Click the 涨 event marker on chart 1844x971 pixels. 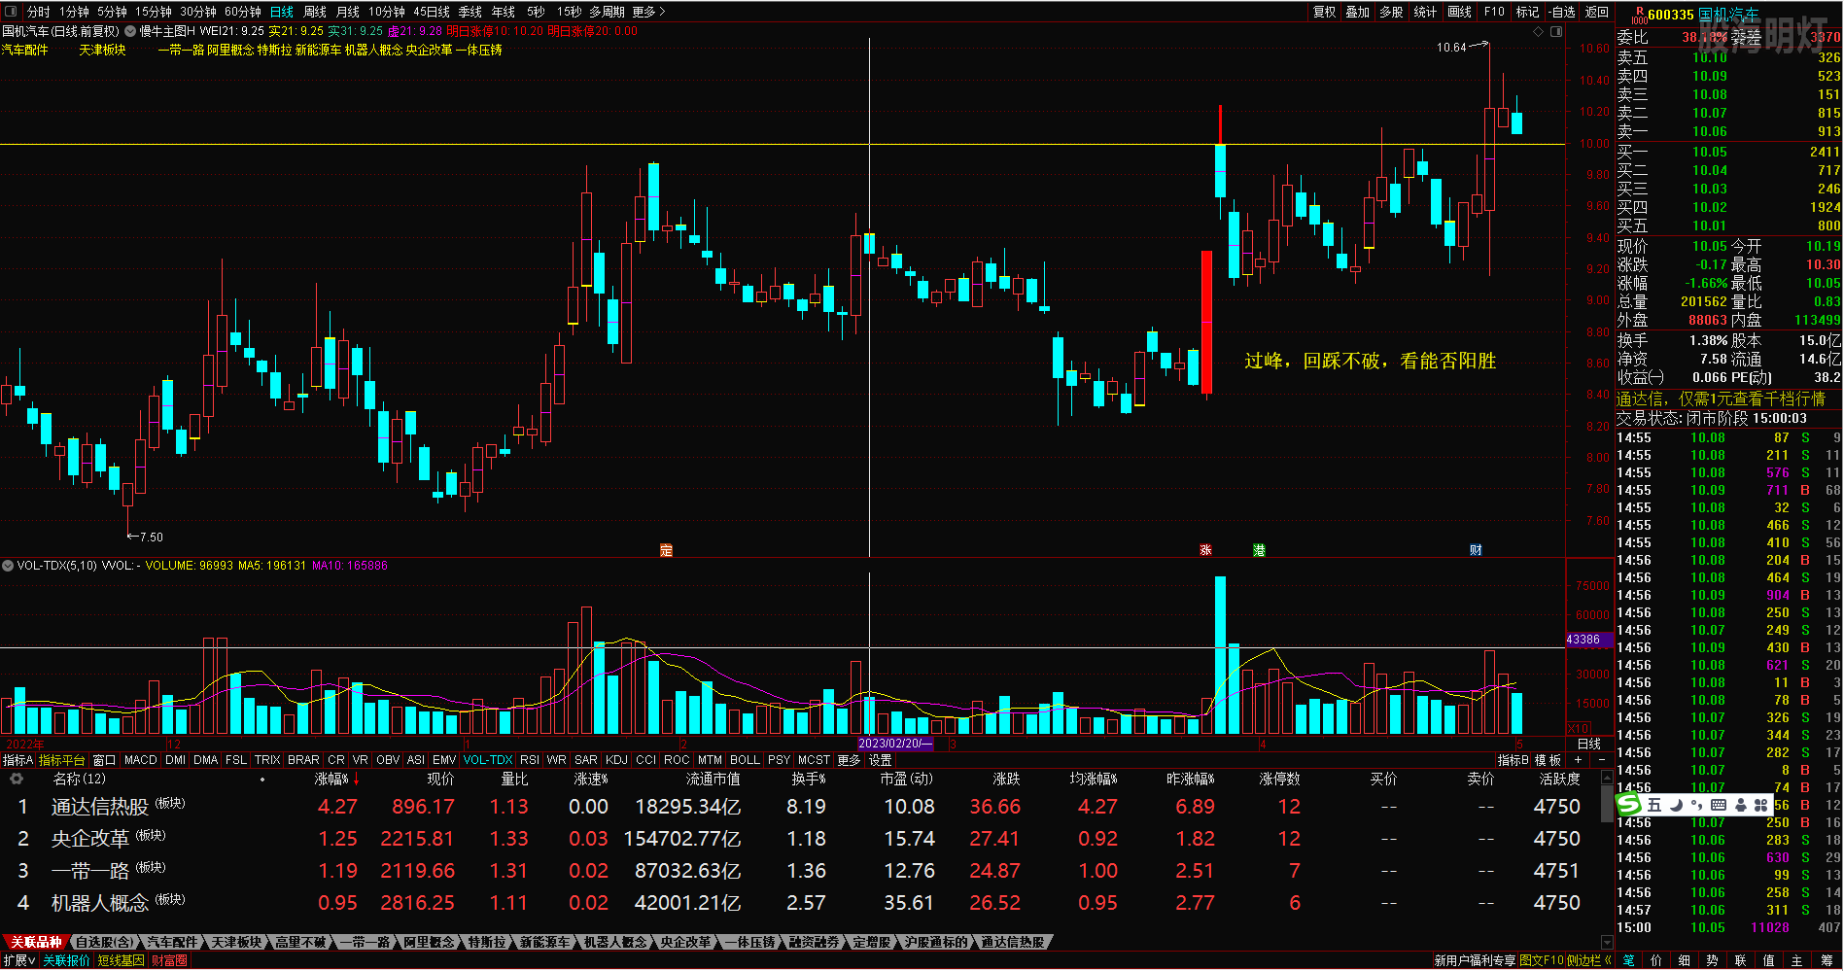pos(1205,550)
